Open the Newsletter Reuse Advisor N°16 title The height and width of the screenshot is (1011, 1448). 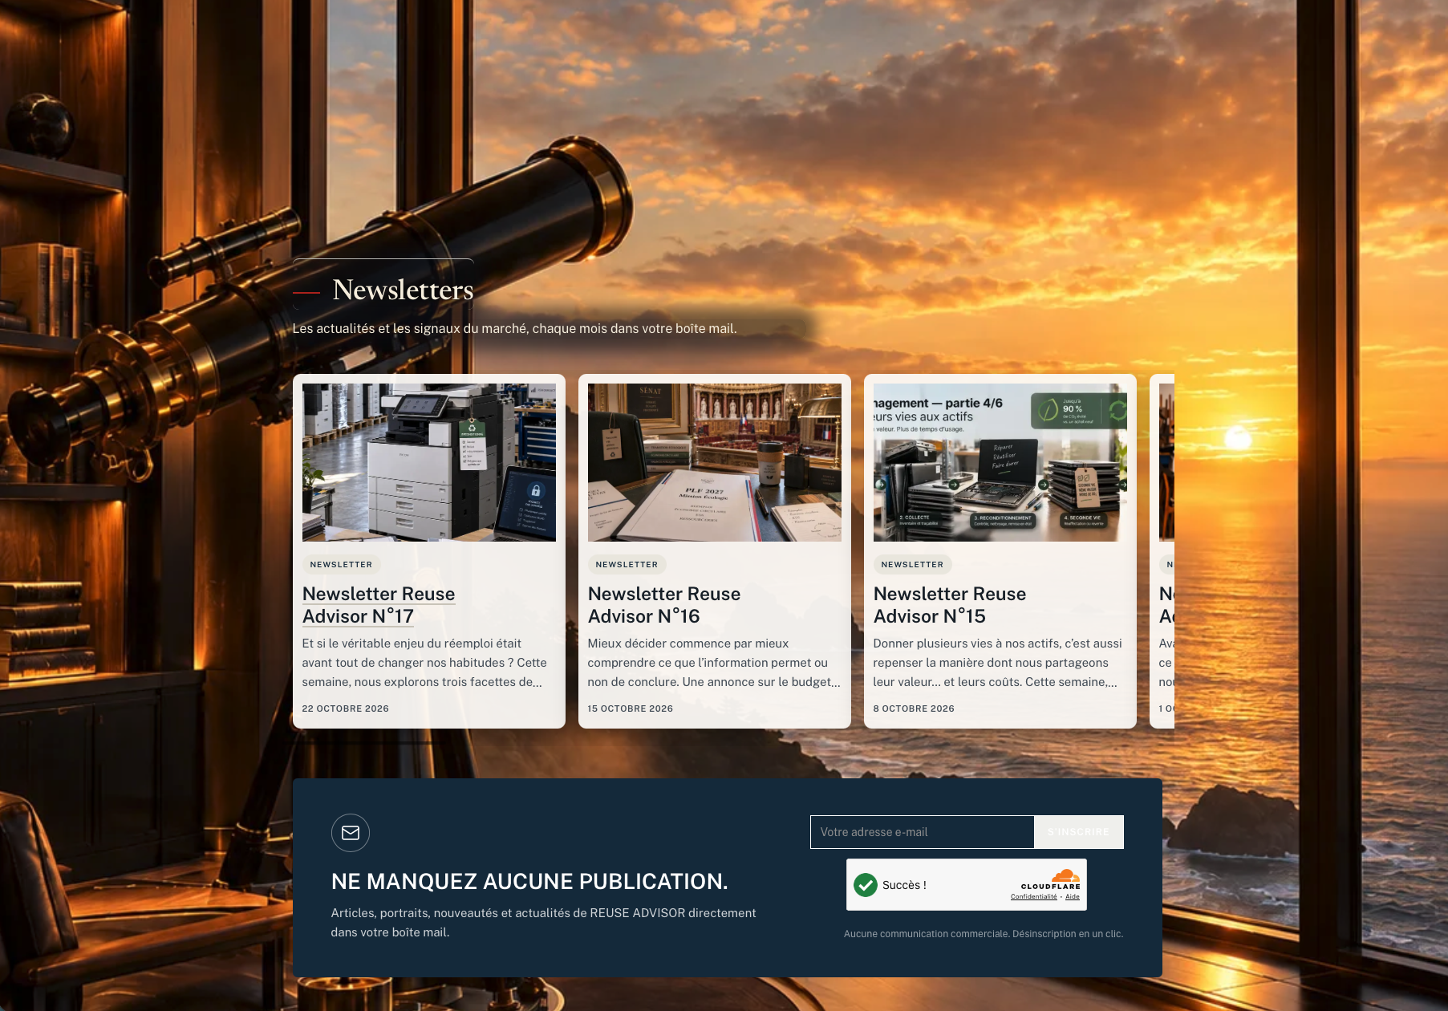point(664,605)
